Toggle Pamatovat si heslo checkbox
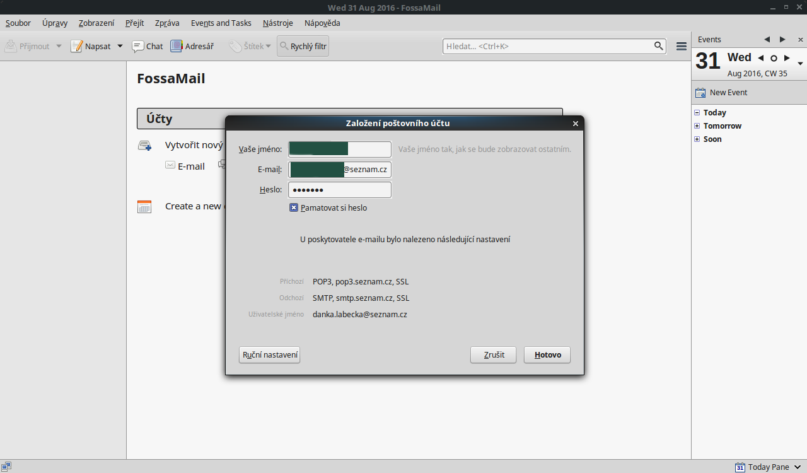 coord(294,207)
